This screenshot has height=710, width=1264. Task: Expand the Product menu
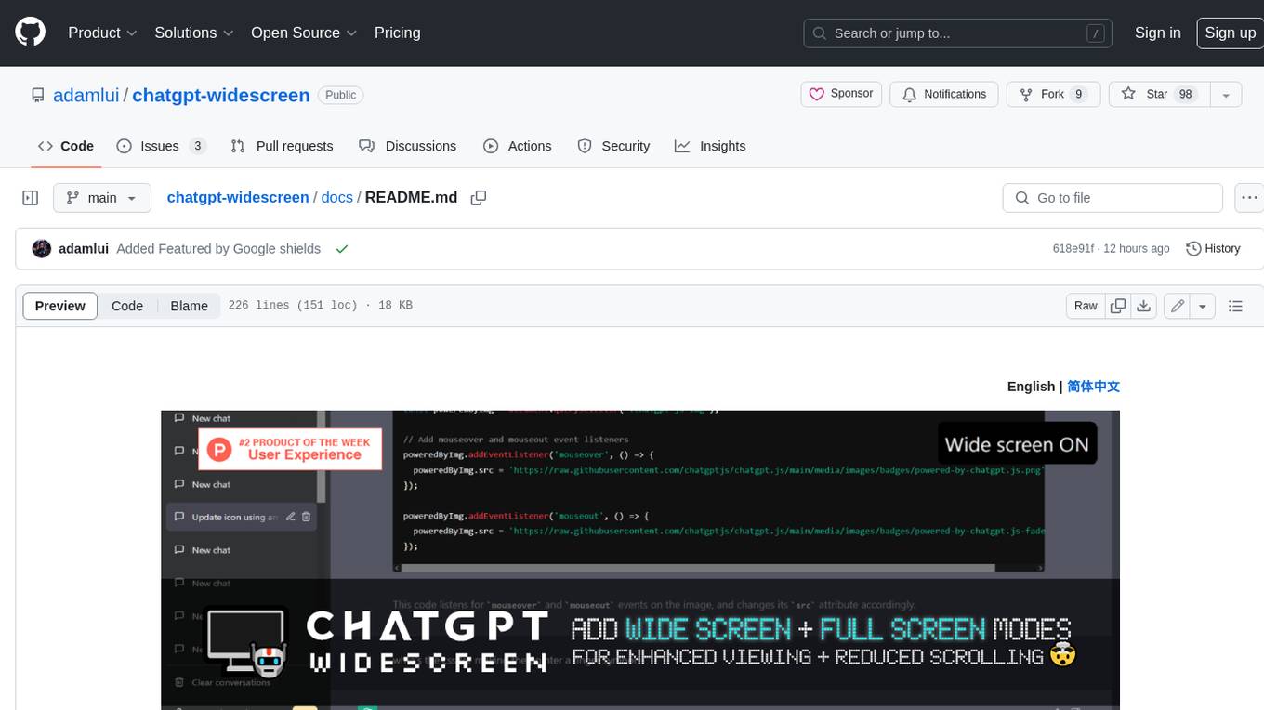pyautogui.click(x=102, y=33)
